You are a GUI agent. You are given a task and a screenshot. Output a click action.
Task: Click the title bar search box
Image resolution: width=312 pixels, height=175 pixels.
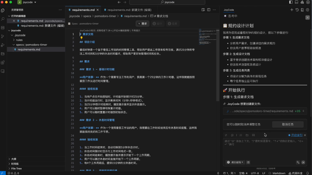coord(167,2)
